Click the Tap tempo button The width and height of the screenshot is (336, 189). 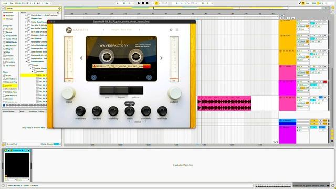point(12,3)
